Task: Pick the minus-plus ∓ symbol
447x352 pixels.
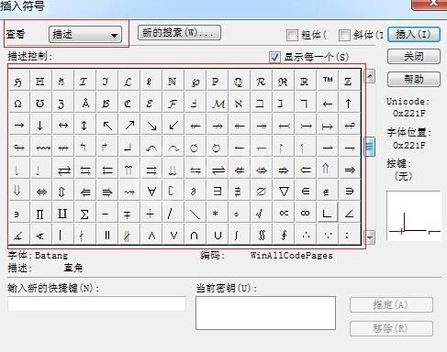Action: click(x=128, y=214)
